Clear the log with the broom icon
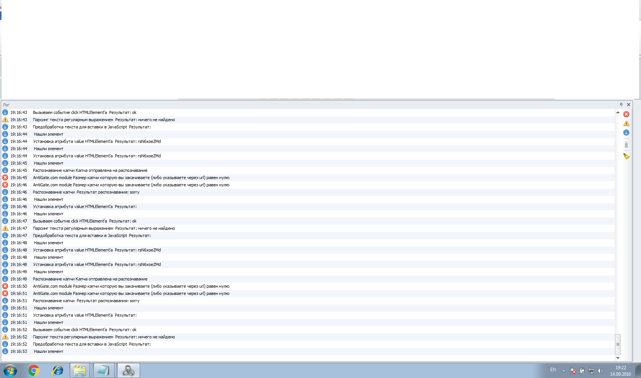This screenshot has height=378, width=641. (626, 156)
